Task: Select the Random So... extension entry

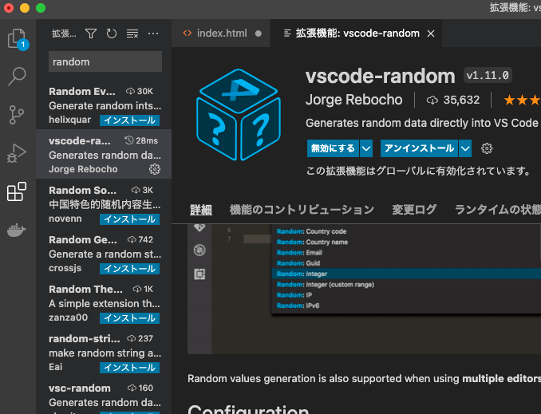Action: (104, 203)
